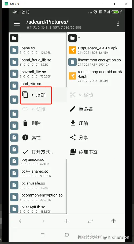134x244 pixels.
Task: Tap the Android home square button
Action: [x=67, y=235]
